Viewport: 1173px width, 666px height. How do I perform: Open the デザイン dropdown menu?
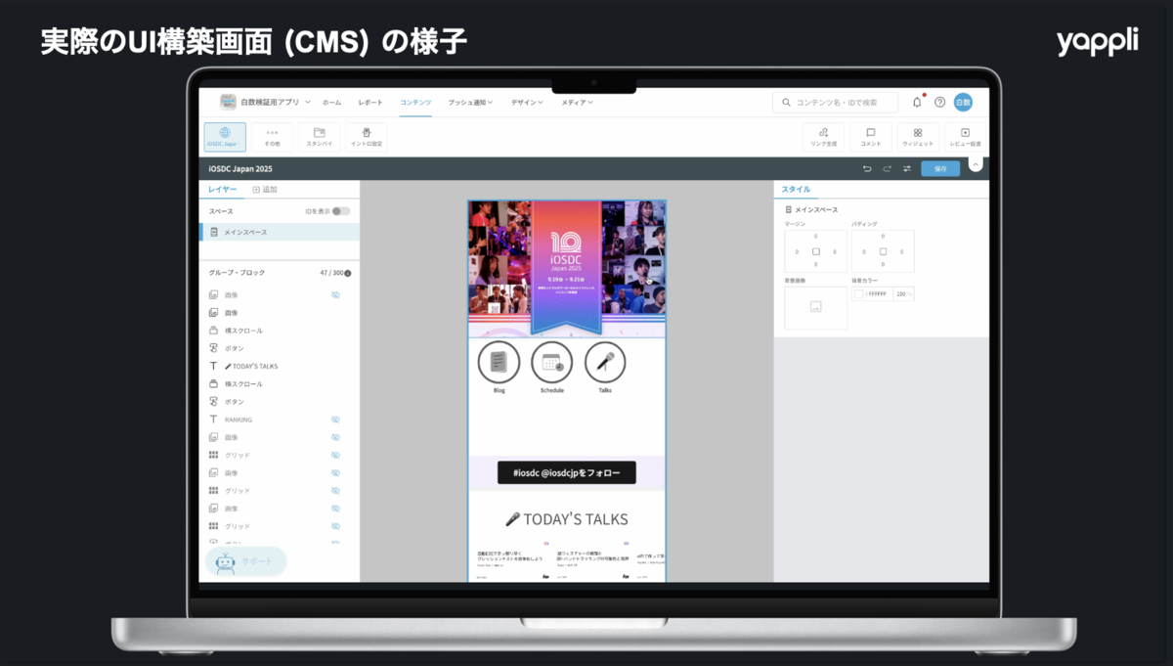pyautogui.click(x=528, y=102)
